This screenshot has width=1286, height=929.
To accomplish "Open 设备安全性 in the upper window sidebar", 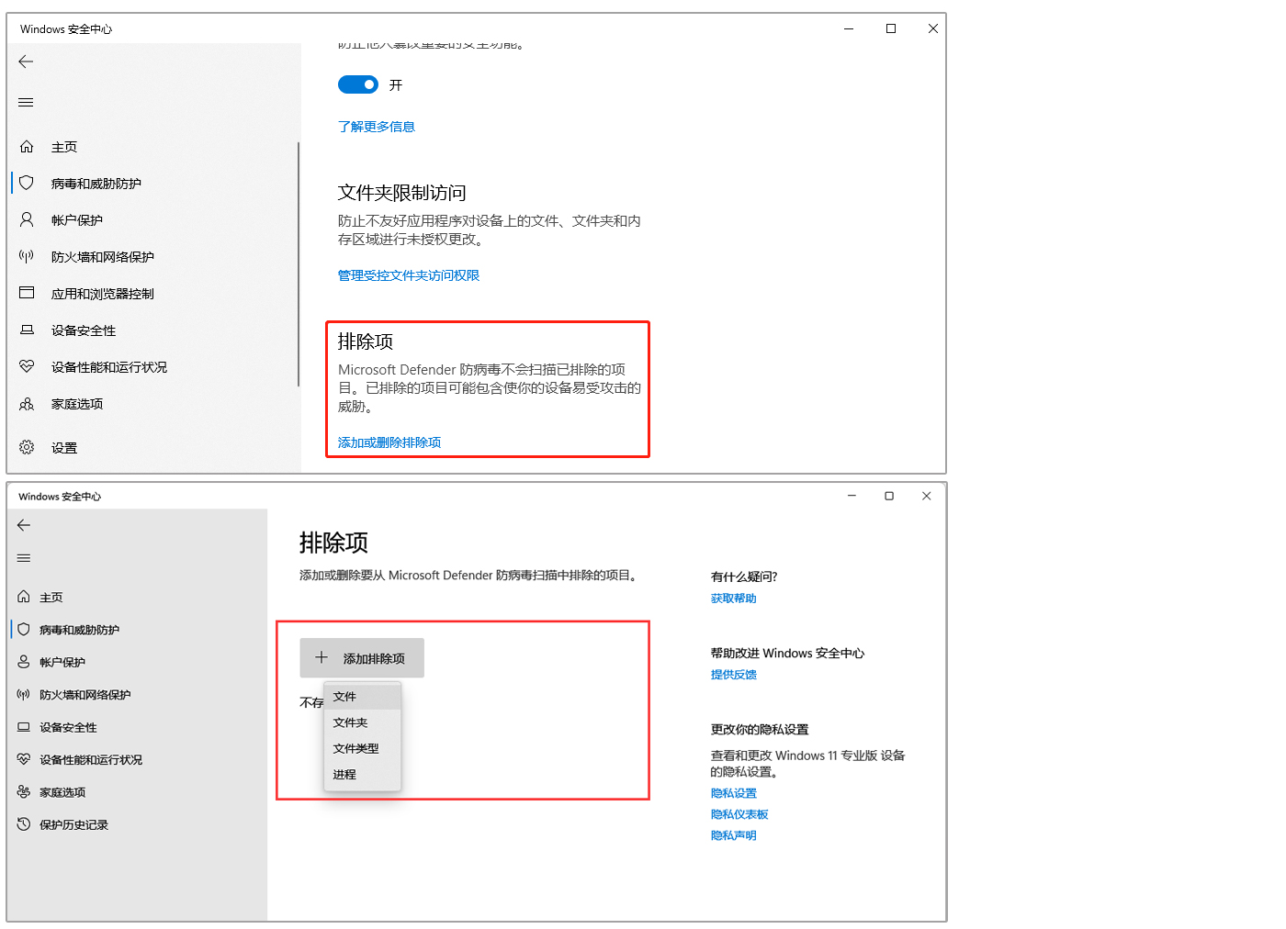I will (x=83, y=330).
